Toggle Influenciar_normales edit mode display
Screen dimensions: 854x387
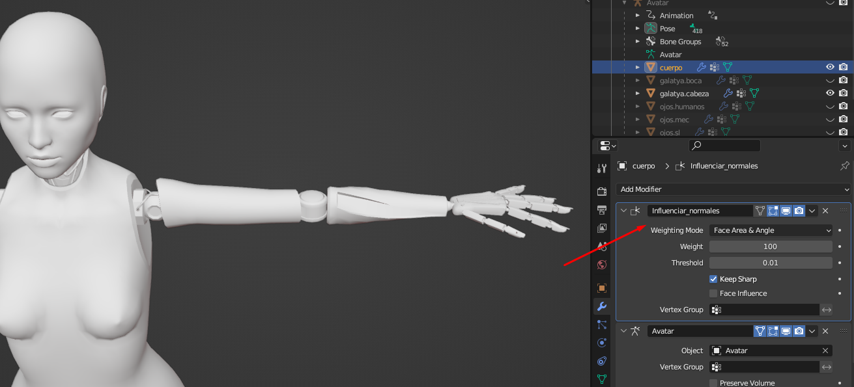coord(773,211)
